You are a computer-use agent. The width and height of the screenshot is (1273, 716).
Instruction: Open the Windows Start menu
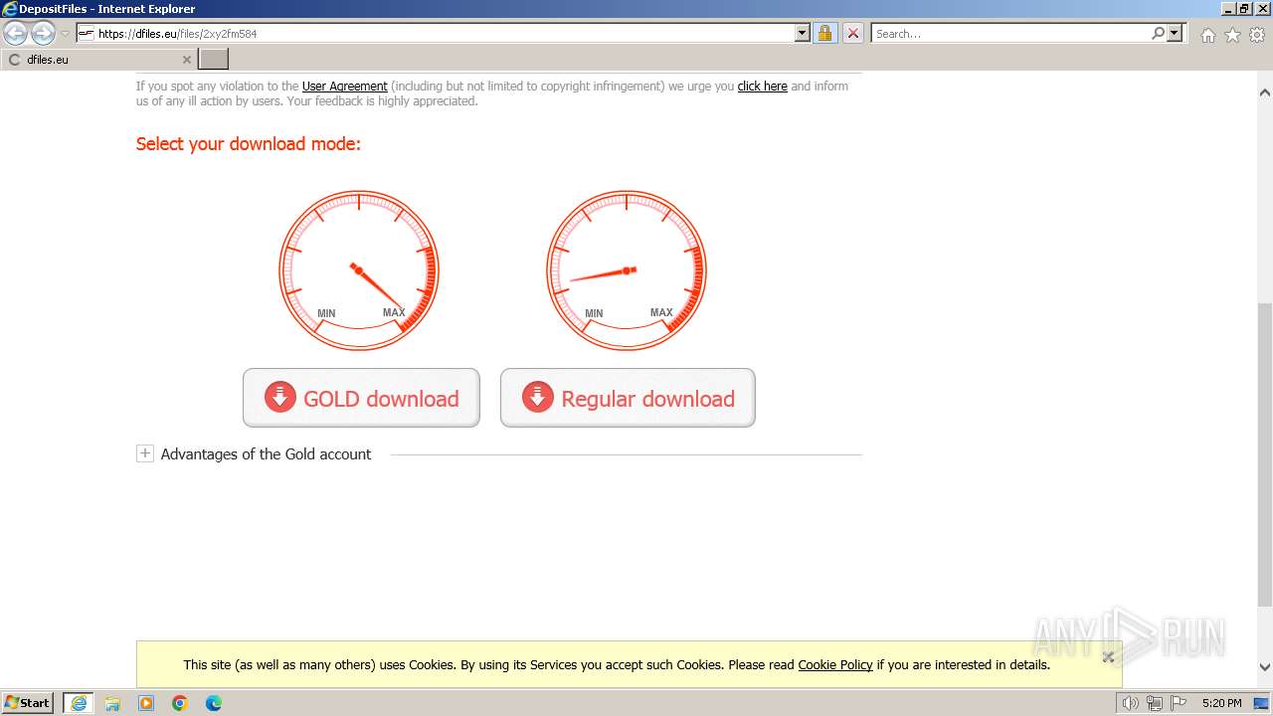[x=27, y=703]
